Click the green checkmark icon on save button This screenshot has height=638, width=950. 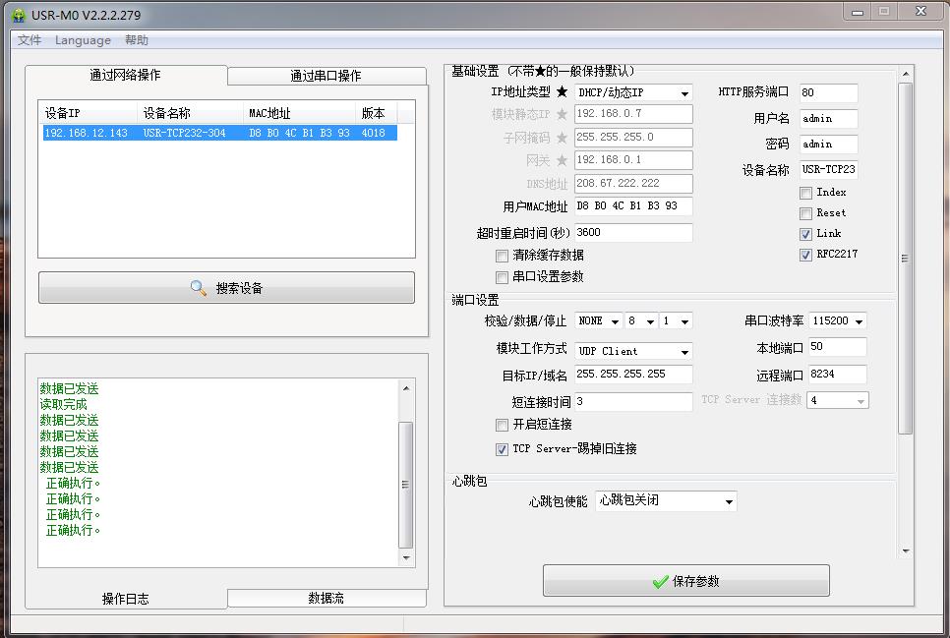[x=660, y=582]
